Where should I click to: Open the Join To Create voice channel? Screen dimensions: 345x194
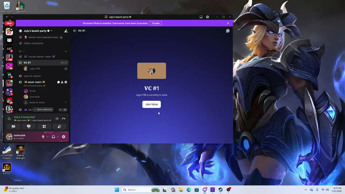coord(43,76)
